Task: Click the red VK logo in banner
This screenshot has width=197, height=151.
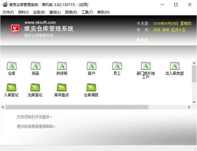Action: 15,29
